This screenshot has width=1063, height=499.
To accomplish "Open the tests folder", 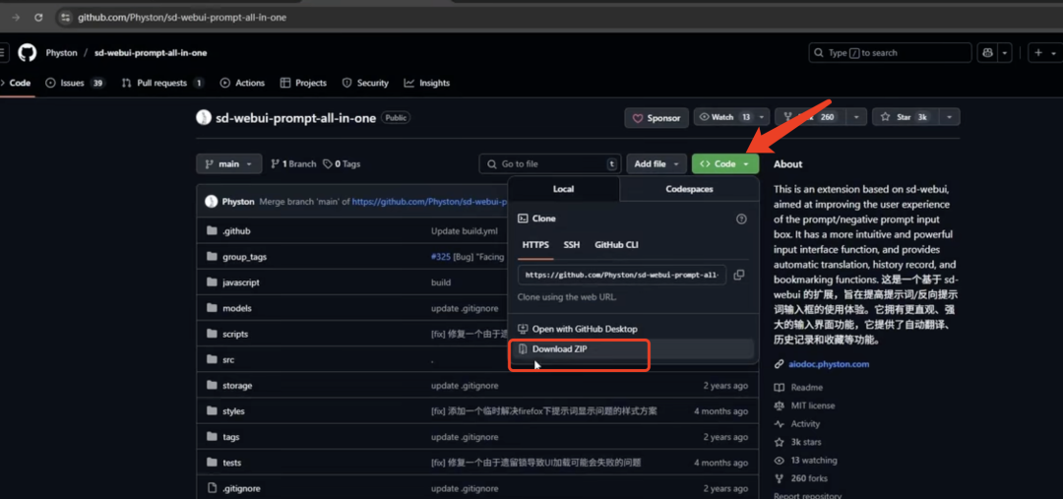I will tap(232, 463).
